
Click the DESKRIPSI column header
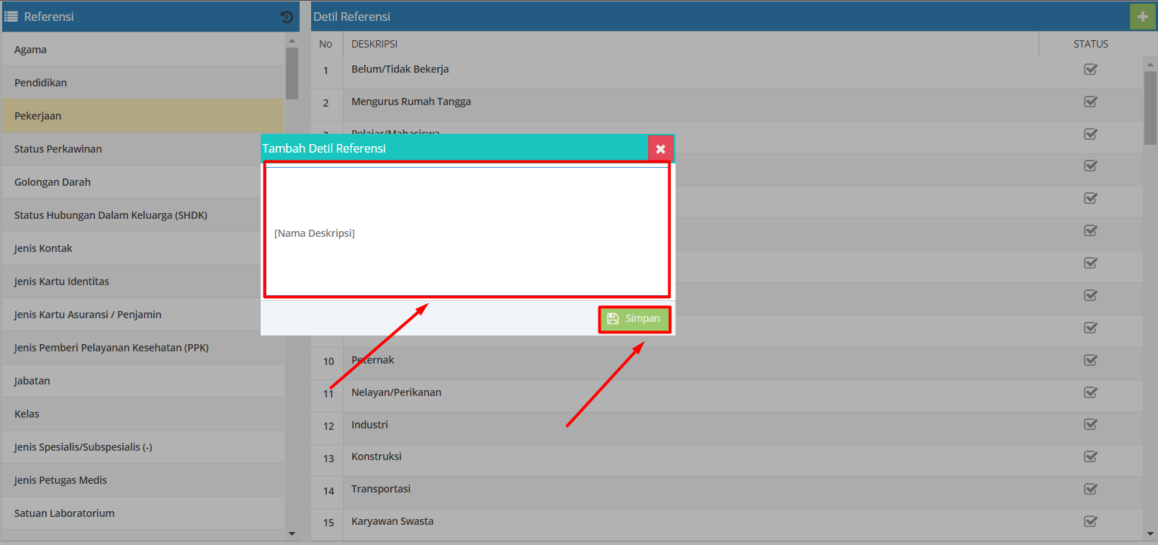click(x=374, y=44)
